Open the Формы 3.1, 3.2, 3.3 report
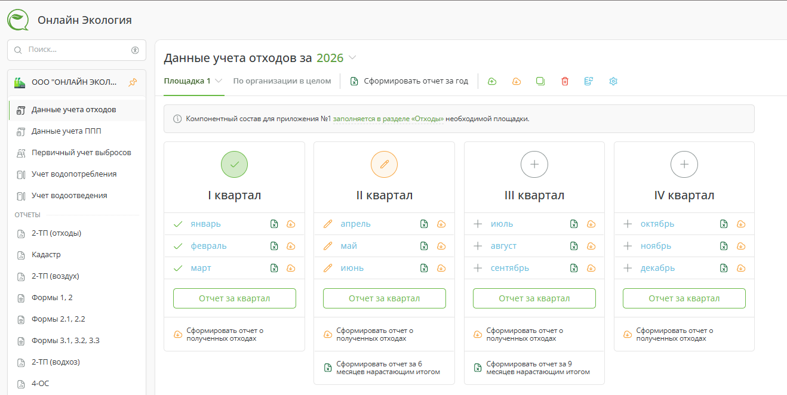This screenshot has height=395, width=787. point(76,341)
